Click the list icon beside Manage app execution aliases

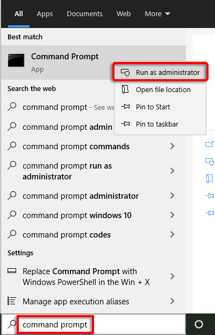tap(12, 301)
